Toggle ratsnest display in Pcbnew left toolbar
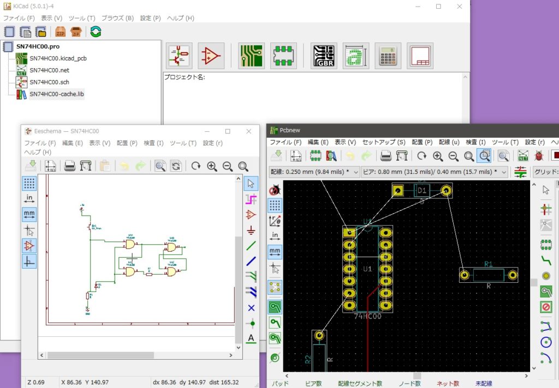 coord(275,287)
